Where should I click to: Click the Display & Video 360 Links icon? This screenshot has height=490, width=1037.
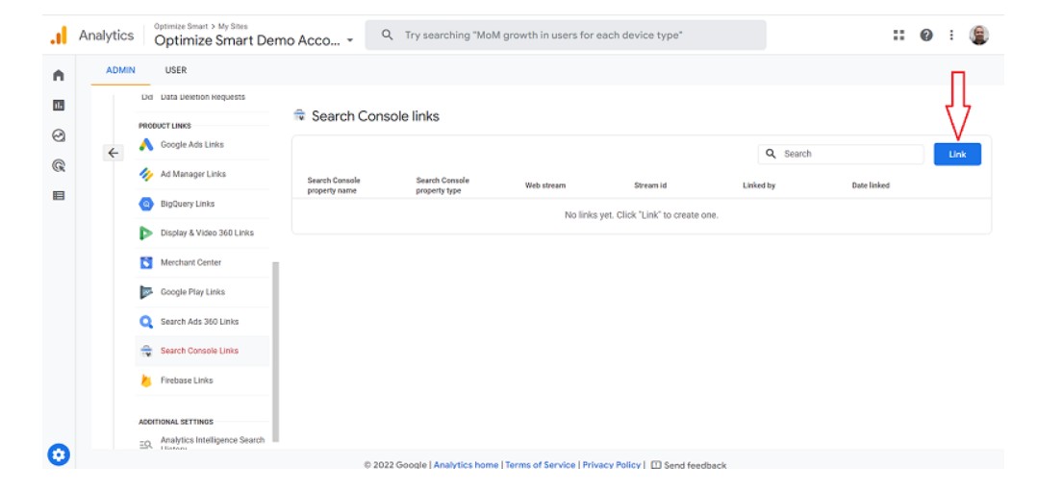(x=146, y=233)
